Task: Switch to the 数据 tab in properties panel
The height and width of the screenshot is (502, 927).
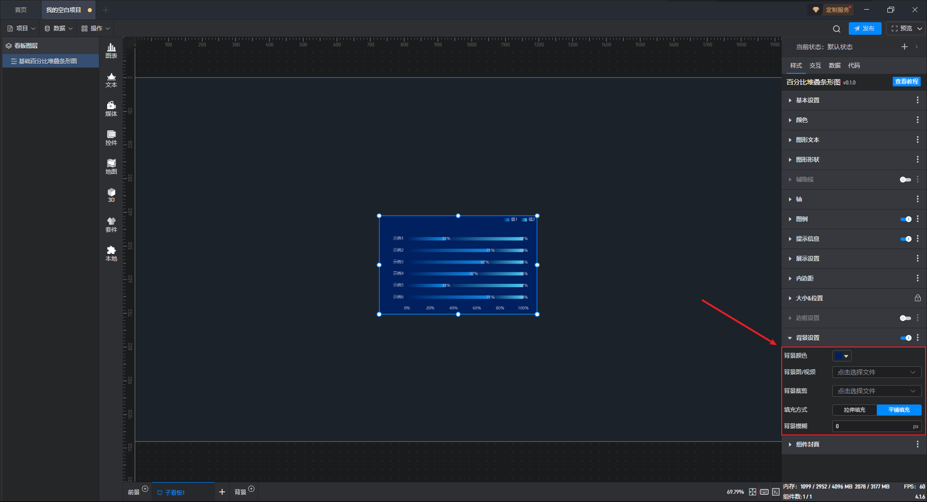Action: click(x=834, y=66)
